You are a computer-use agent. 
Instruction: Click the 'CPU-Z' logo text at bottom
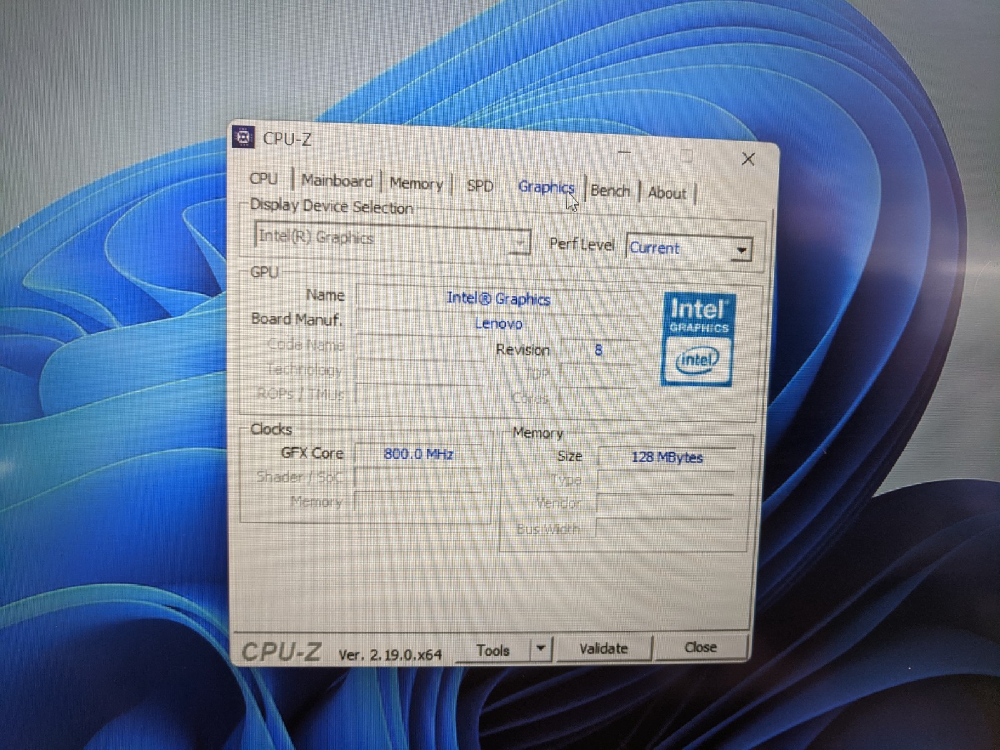281,652
